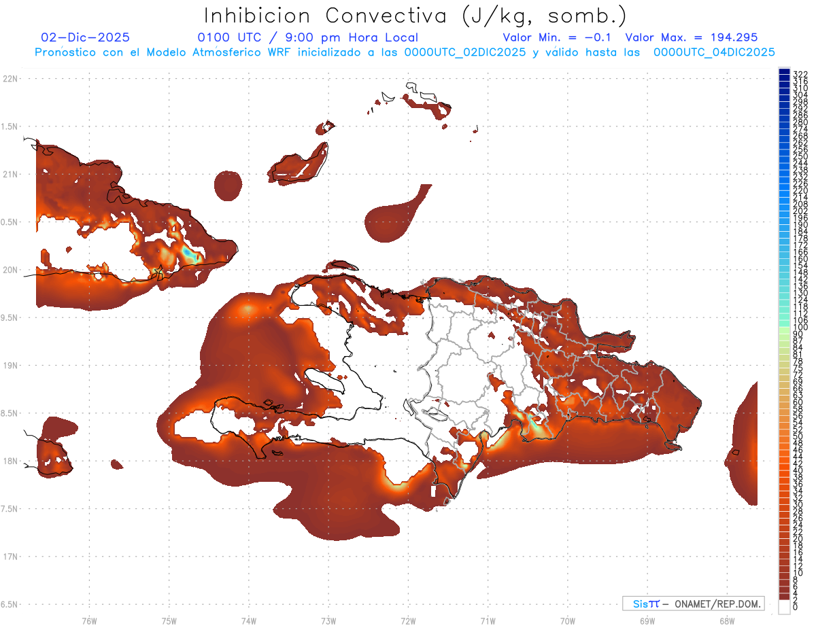
Task: Click the "19N" latitude label
Action: 10,366
